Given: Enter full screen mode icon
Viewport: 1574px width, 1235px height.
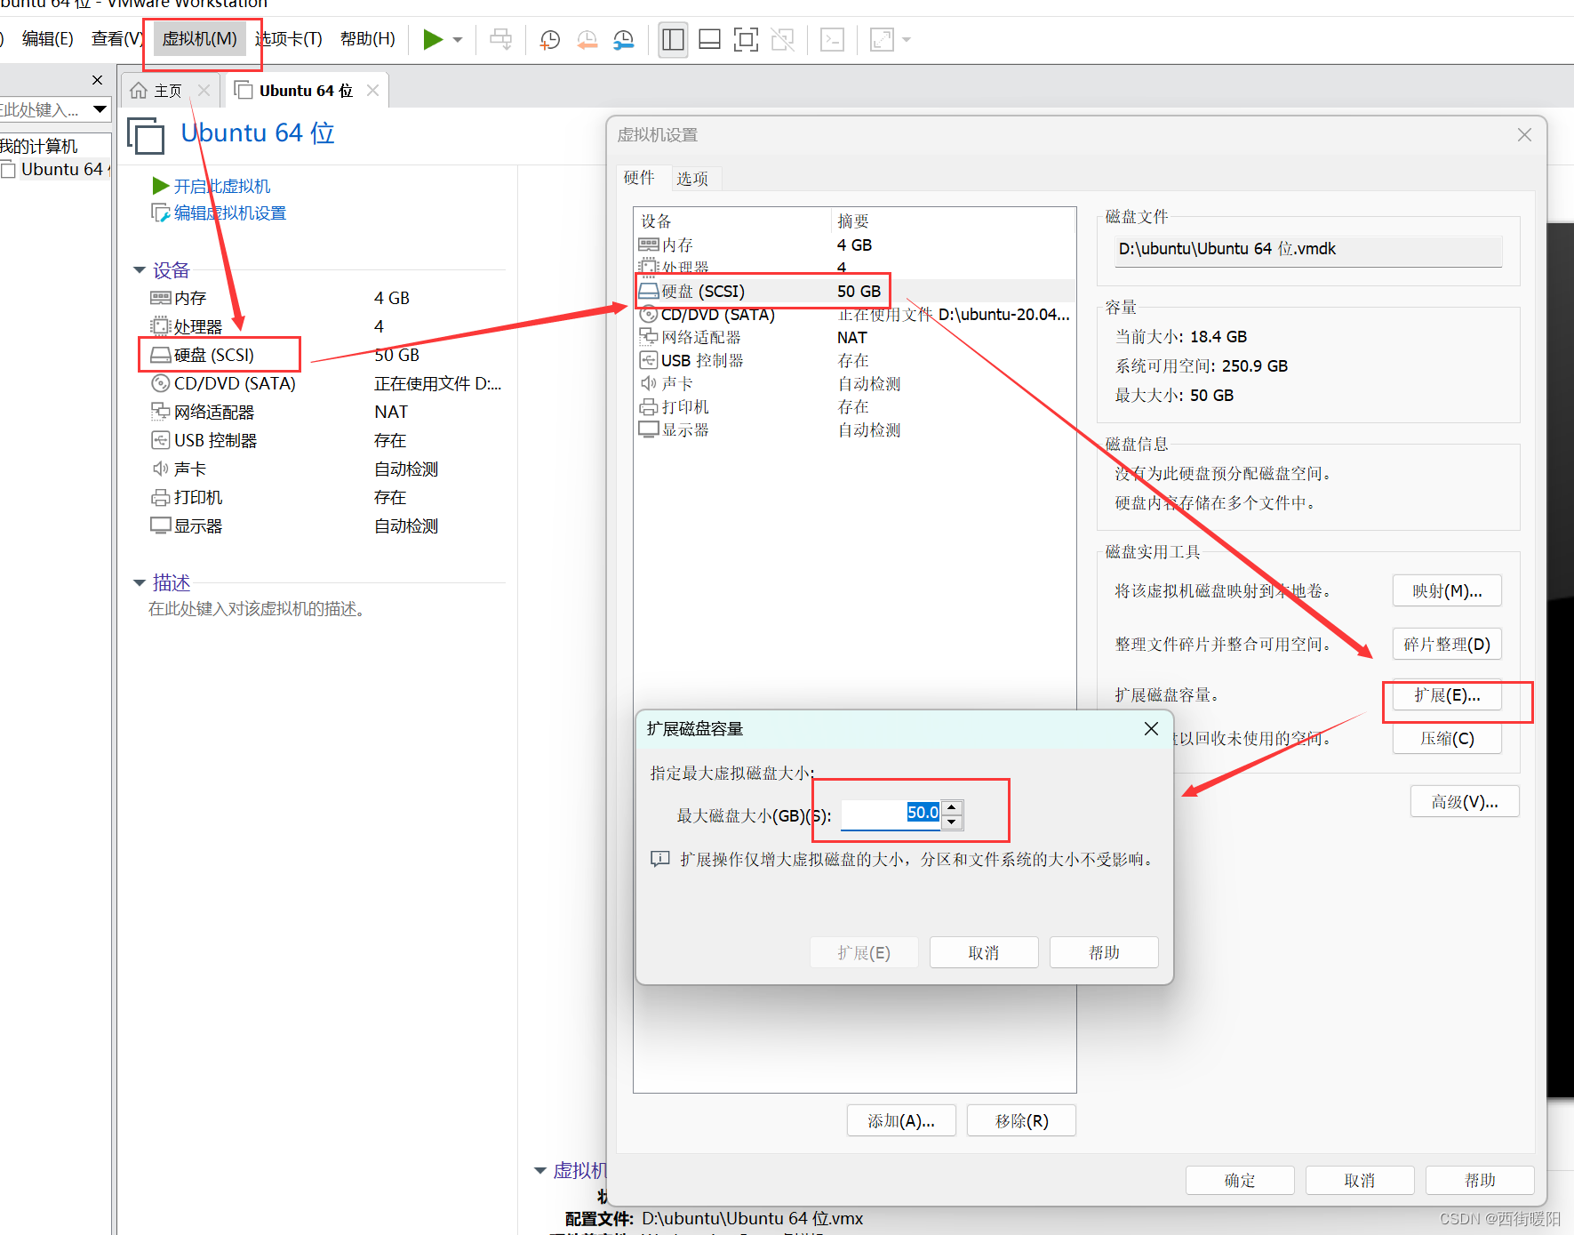Looking at the screenshot, I should 746,39.
